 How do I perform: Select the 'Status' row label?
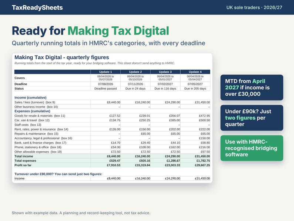coord(19,89)
